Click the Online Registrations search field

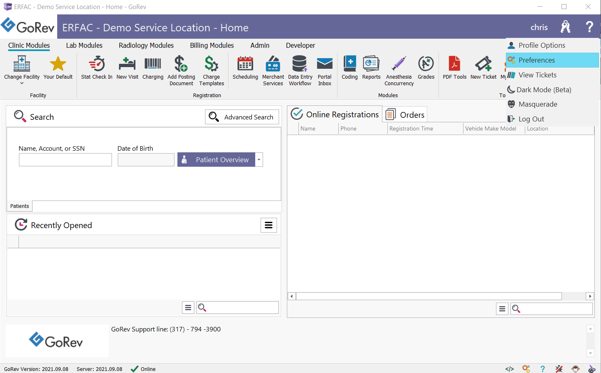pos(552,309)
